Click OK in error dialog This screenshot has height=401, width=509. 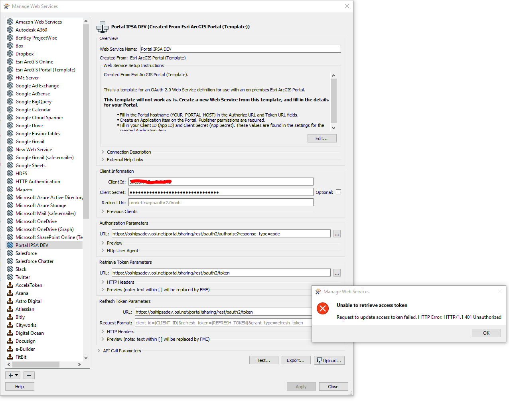pyautogui.click(x=486, y=333)
